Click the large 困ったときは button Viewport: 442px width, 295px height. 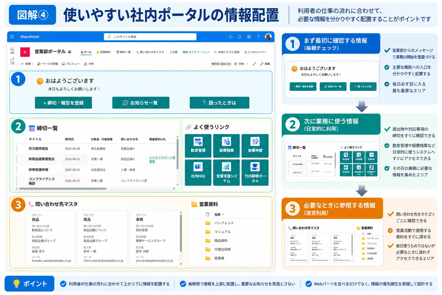pyautogui.click(x=220, y=103)
